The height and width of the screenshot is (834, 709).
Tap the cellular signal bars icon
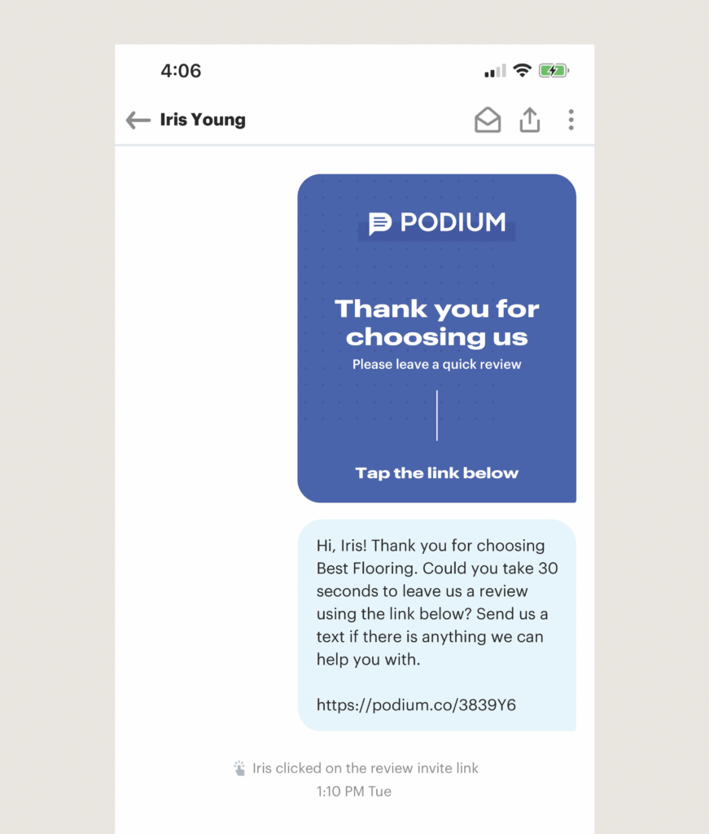click(x=495, y=71)
